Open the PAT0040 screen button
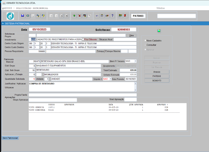The image size is (209, 152). 157,76
